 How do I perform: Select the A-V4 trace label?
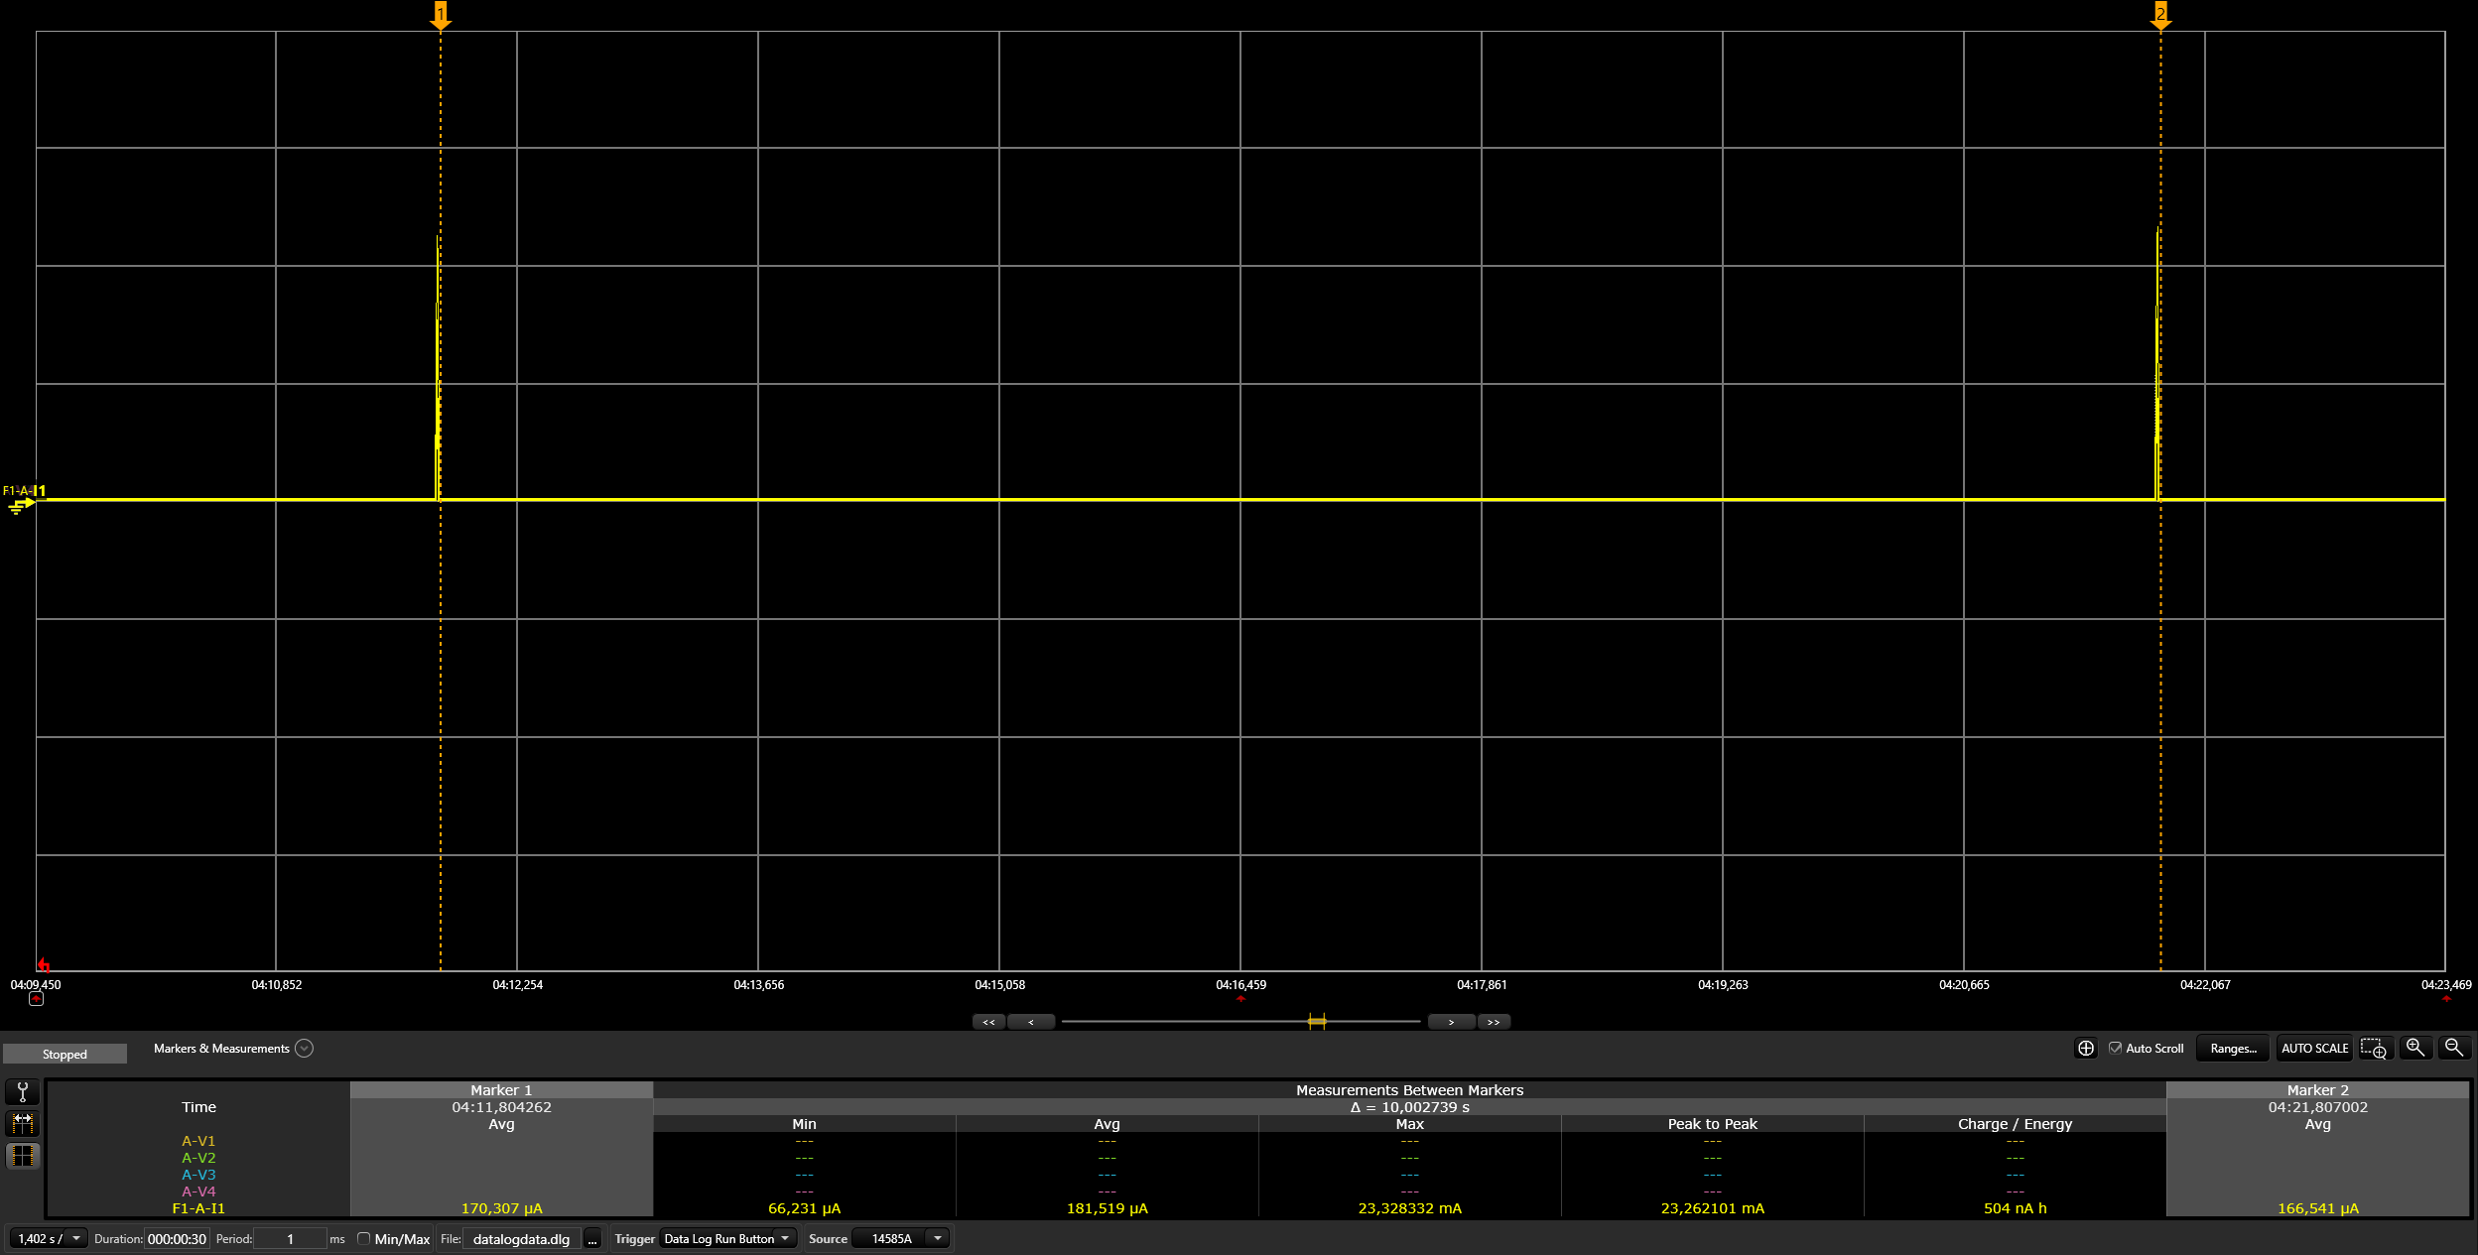[198, 1192]
